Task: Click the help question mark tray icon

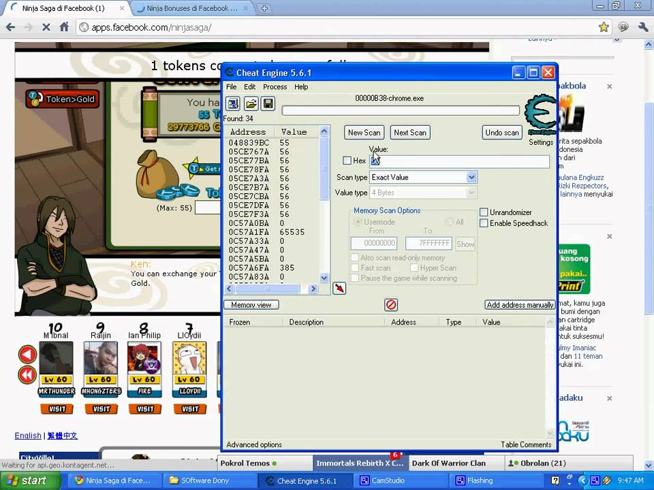Action: 555,480
